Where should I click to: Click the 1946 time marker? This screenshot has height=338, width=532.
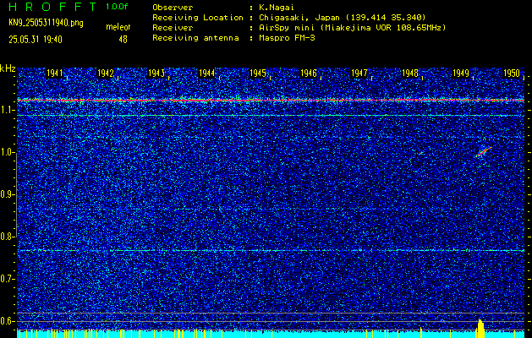(x=309, y=74)
